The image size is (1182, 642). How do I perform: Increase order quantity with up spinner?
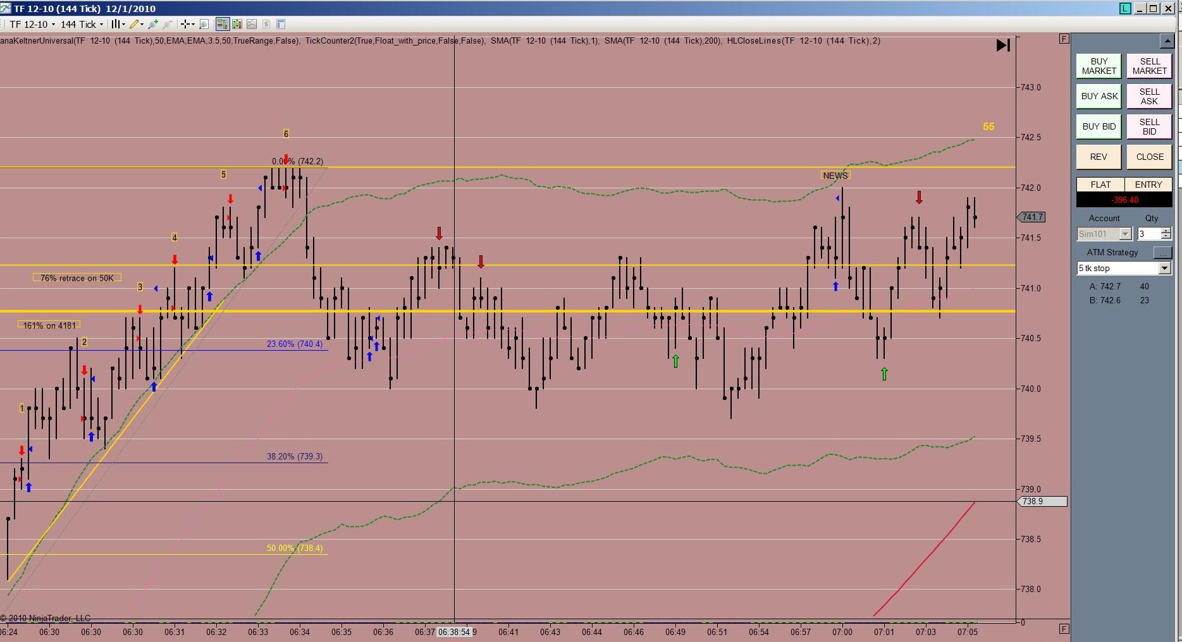click(1166, 231)
